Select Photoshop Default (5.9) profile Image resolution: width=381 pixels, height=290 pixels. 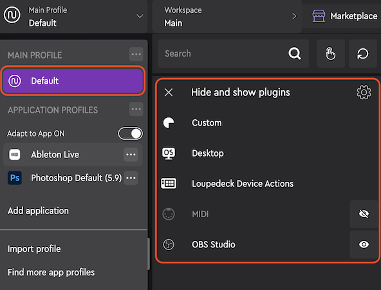(x=73, y=178)
